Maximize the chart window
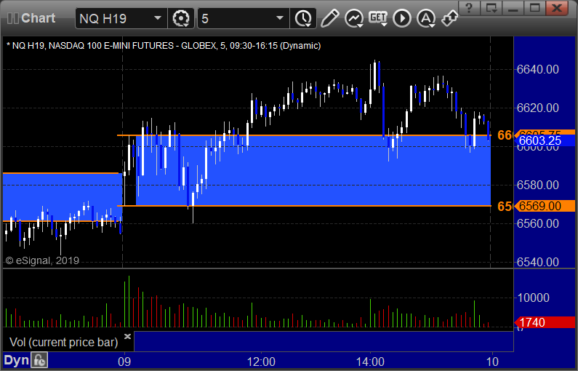Screen dimensions: 578x371 pos(535,8)
